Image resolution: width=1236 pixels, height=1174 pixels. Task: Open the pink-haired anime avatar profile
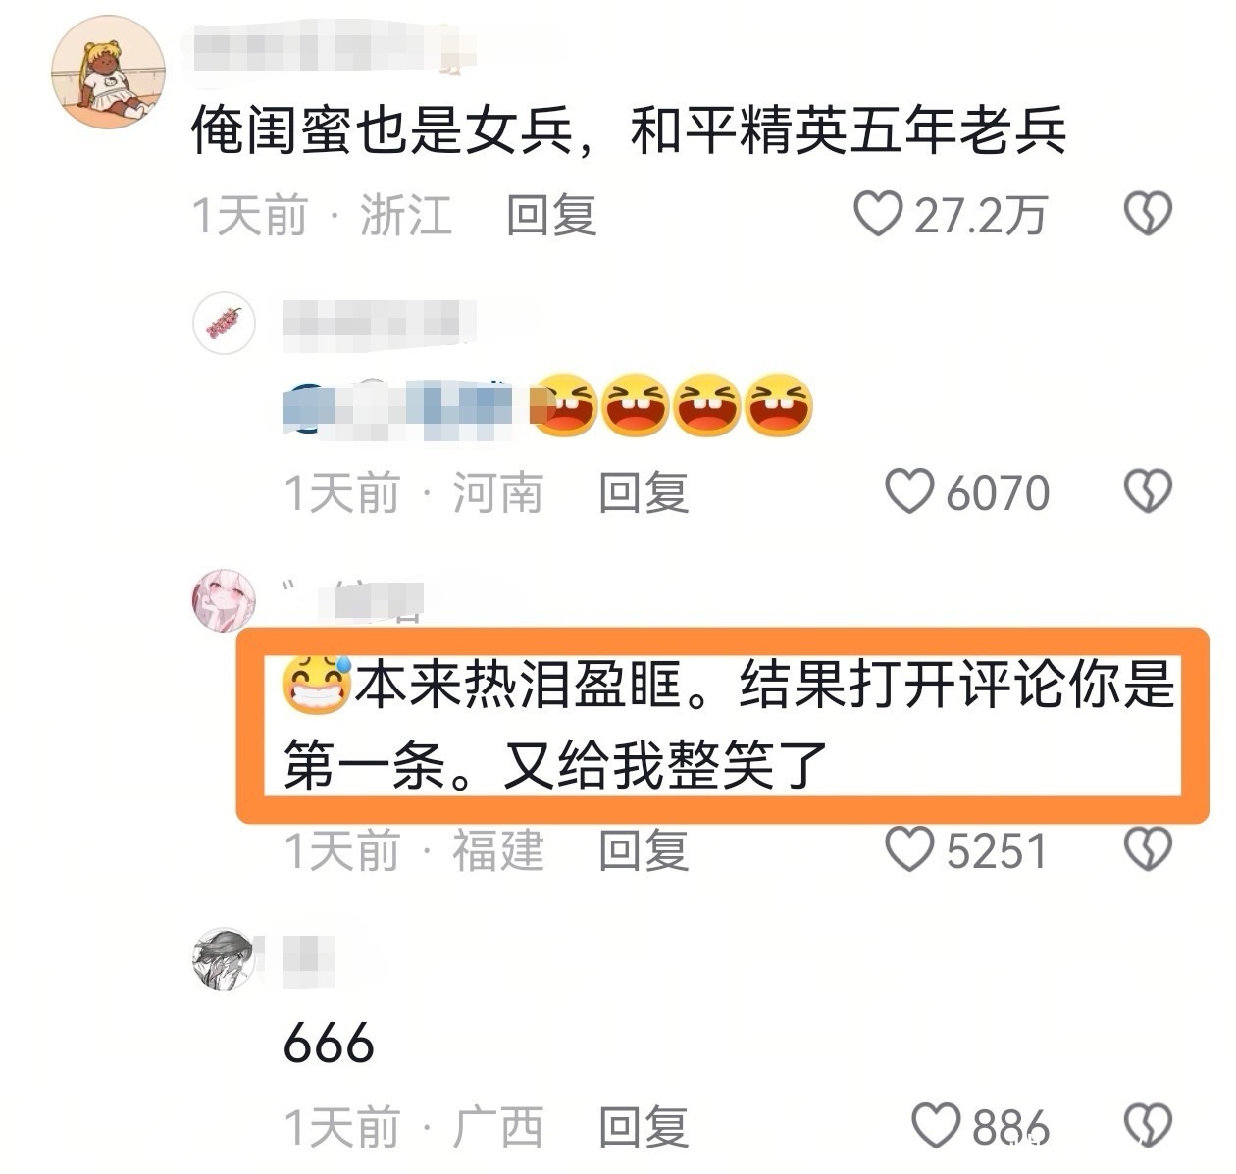coord(225,599)
